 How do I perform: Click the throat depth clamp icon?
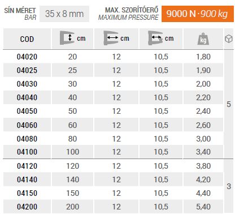[x=111, y=38]
